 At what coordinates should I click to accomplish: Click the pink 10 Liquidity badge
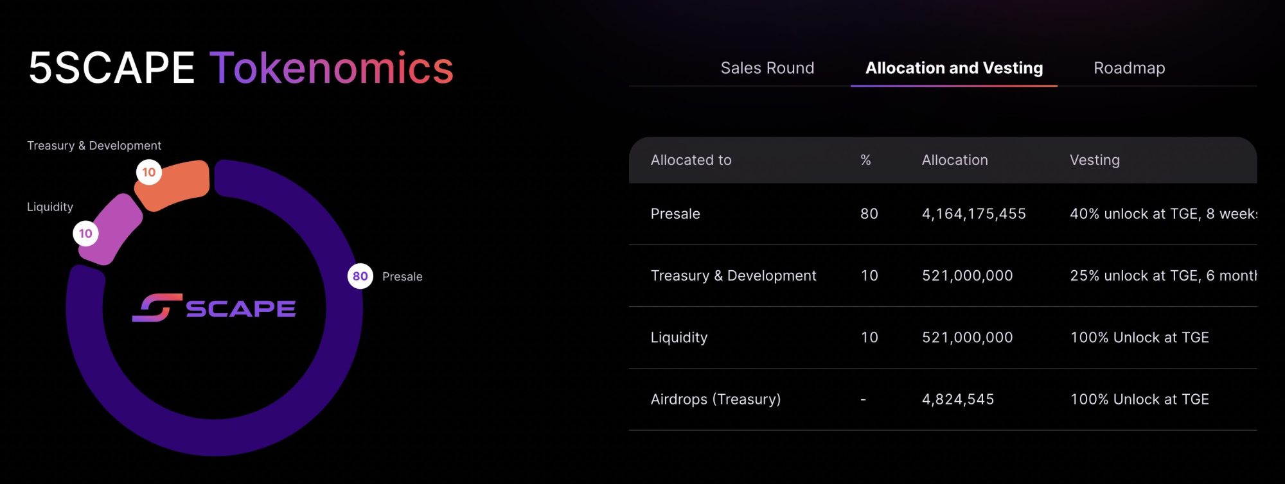point(85,233)
